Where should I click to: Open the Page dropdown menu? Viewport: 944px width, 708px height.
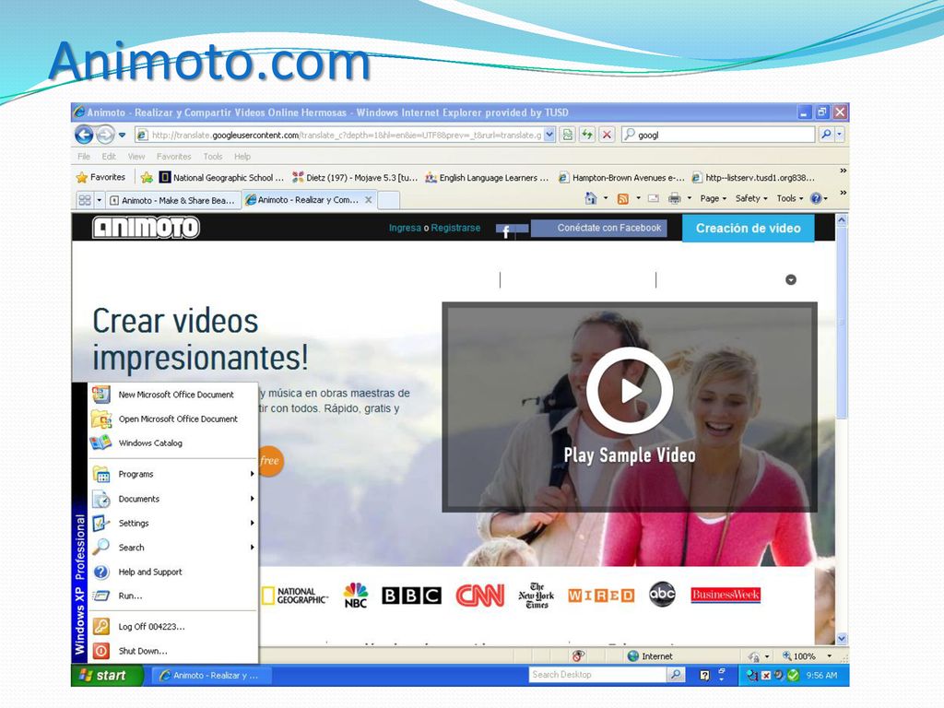(713, 198)
